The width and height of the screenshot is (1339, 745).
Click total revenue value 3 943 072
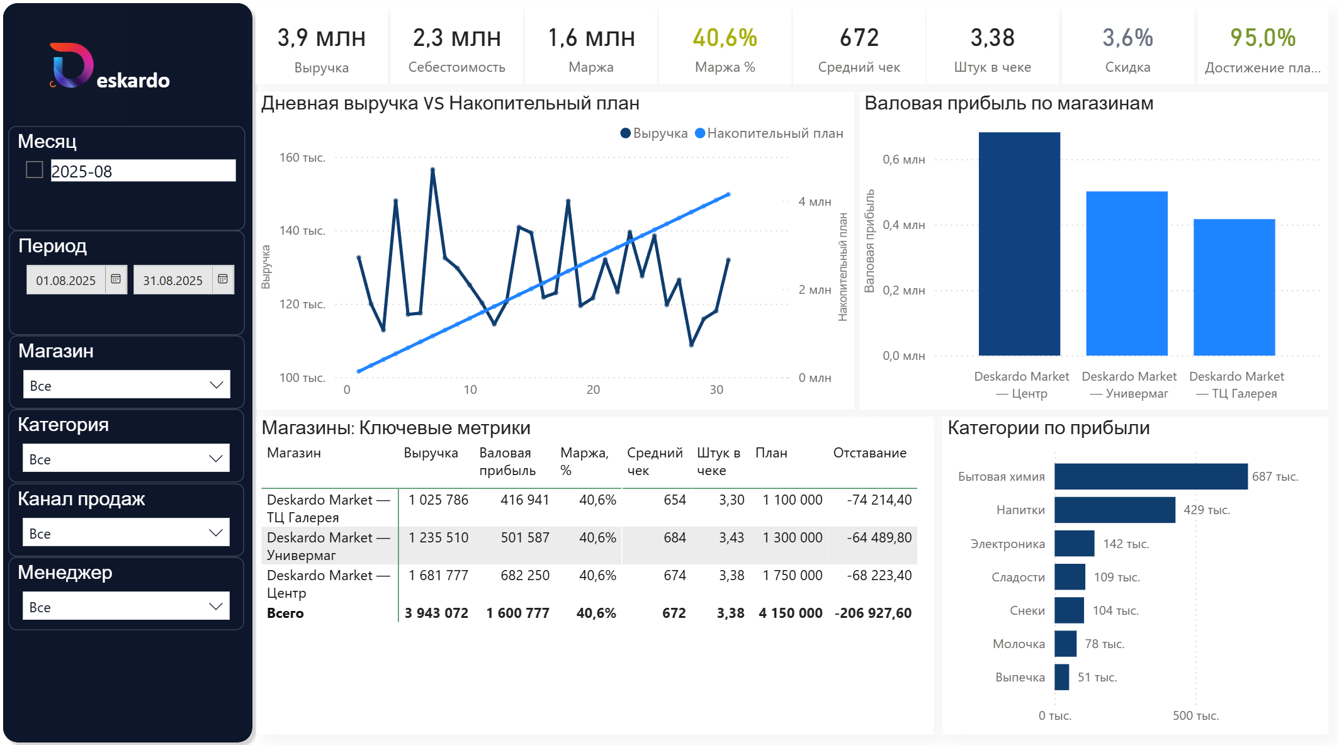(436, 613)
